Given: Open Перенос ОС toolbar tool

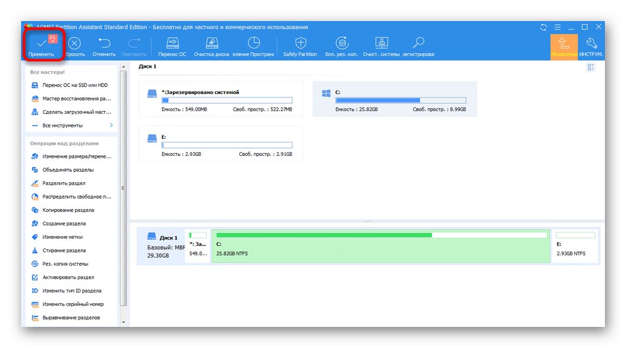Looking at the screenshot, I should point(172,47).
